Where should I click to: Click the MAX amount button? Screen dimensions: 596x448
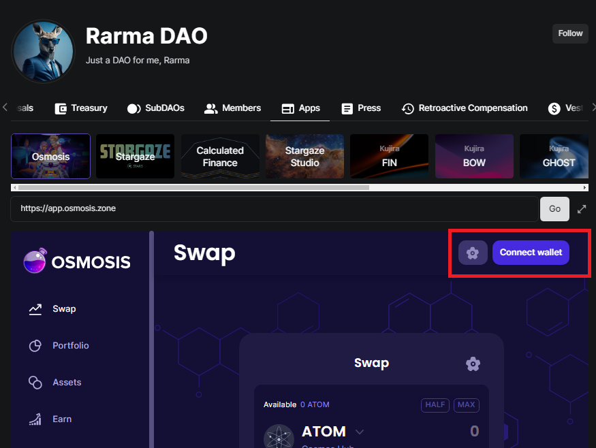tap(467, 405)
